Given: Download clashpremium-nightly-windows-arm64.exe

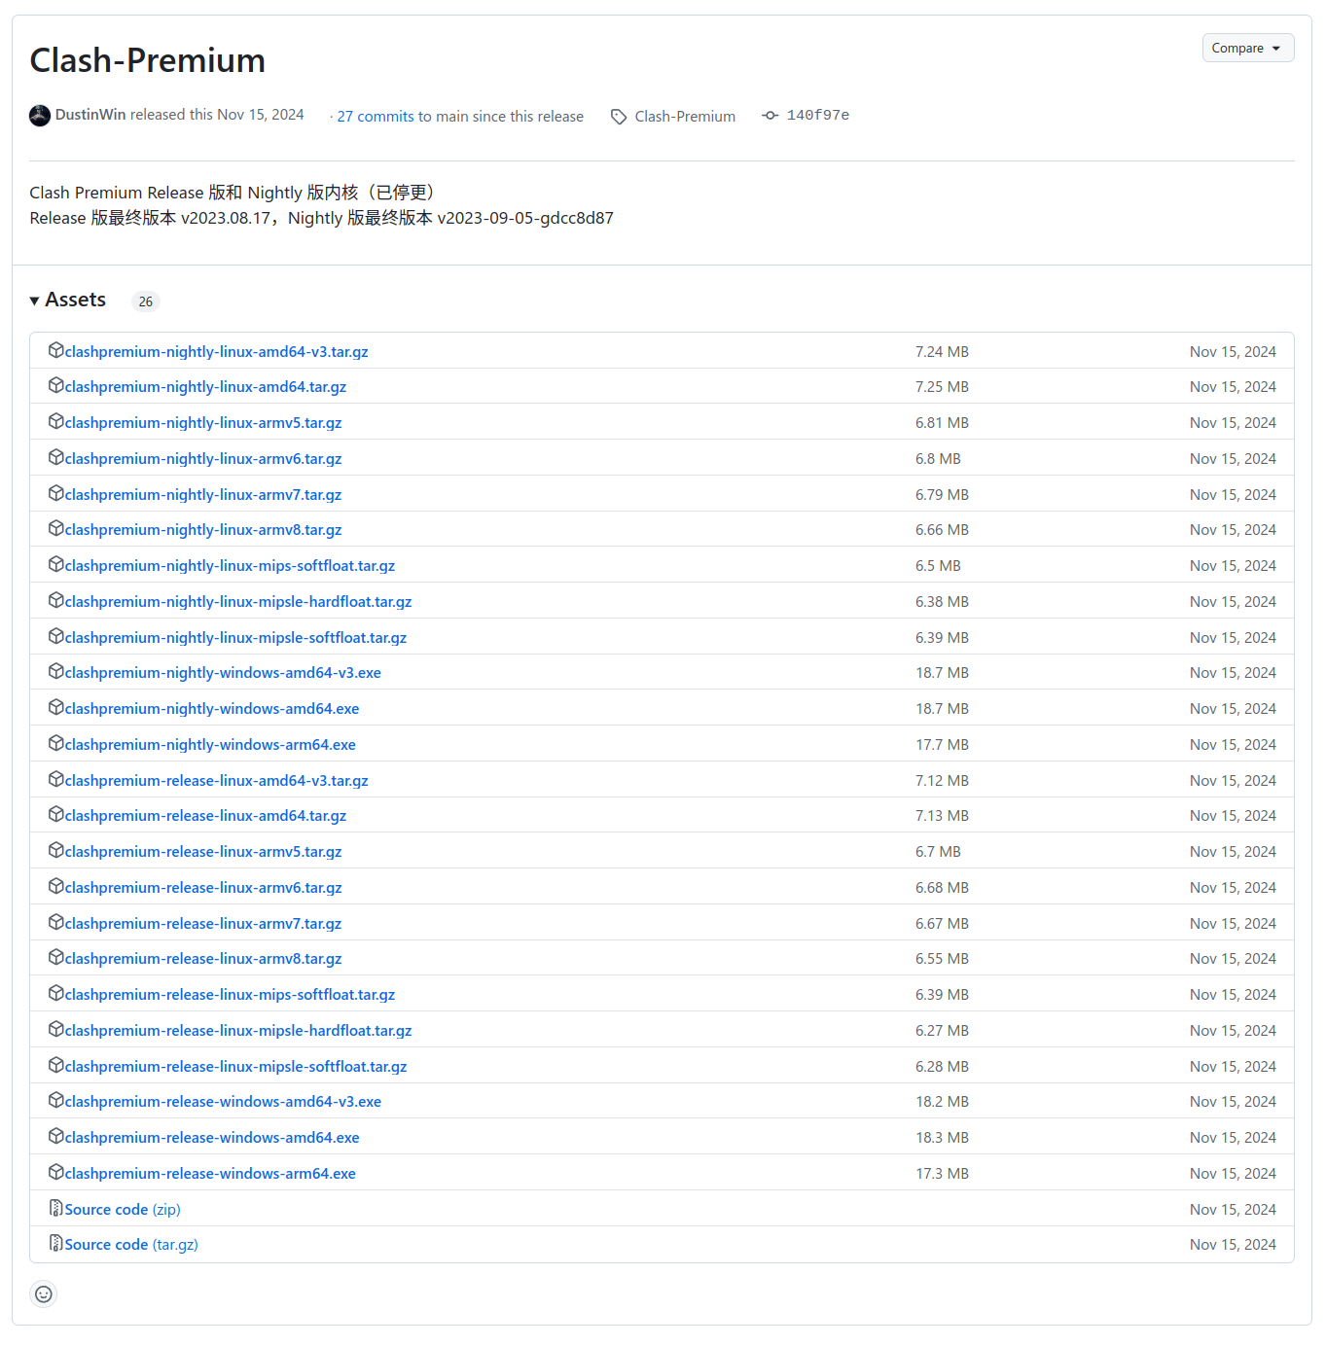Looking at the screenshot, I should [210, 744].
